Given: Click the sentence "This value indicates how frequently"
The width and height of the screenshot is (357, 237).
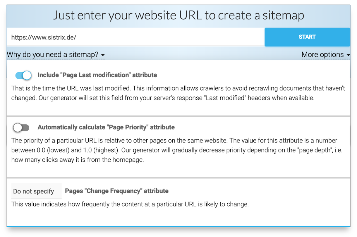Looking at the screenshot, I should 130,204.
